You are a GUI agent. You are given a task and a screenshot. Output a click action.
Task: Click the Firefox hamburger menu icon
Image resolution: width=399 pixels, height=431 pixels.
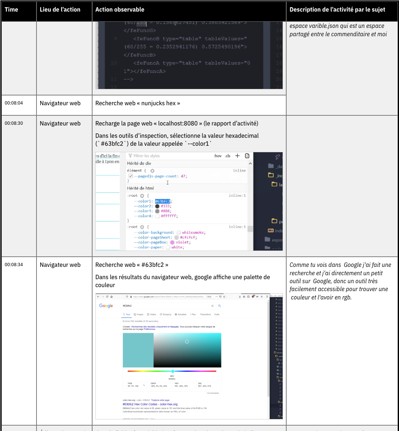coord(267,296)
